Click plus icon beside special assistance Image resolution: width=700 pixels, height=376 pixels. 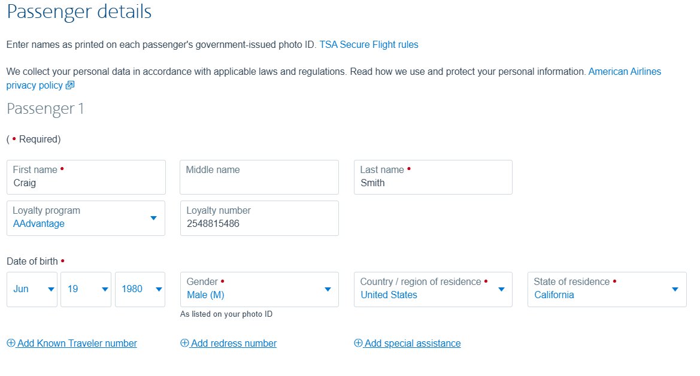(358, 343)
